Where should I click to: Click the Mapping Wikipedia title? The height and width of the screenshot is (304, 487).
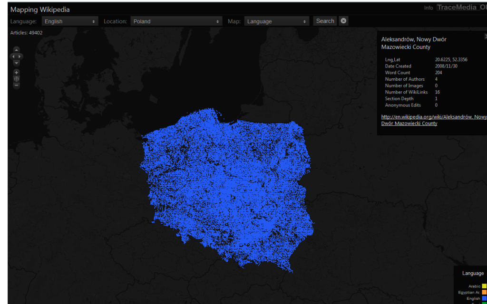40,9
